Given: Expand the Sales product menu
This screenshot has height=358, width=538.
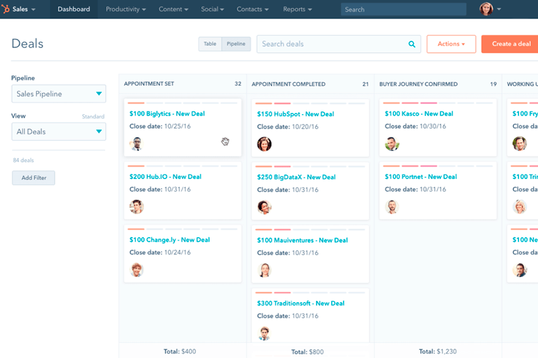Looking at the screenshot, I should 24,10.
